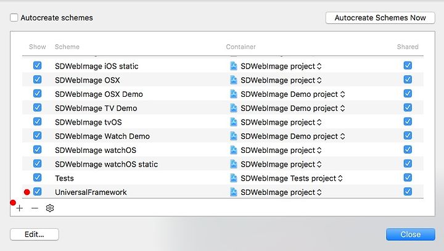
Task: Select the SDWebImage OSX scheme name
Action: [88, 80]
